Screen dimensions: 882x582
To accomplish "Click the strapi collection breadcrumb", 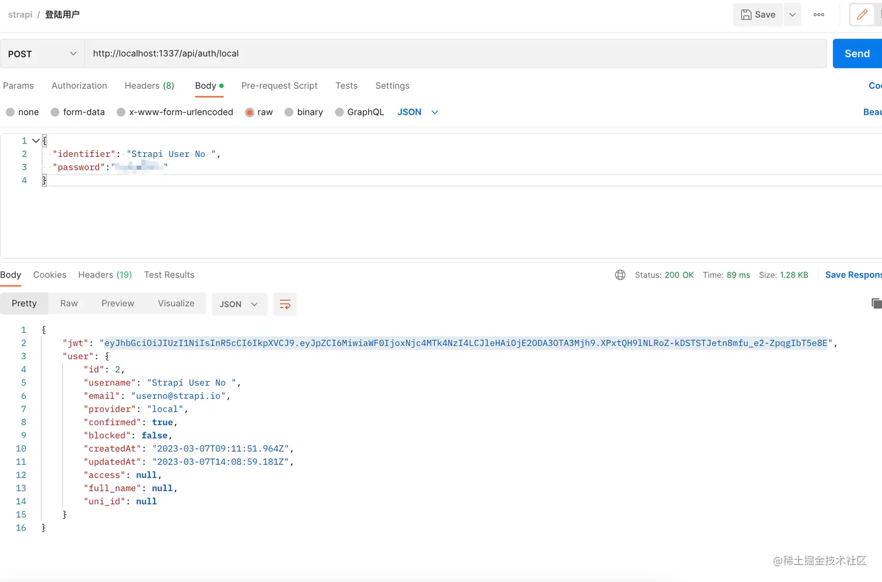I will (x=20, y=15).
